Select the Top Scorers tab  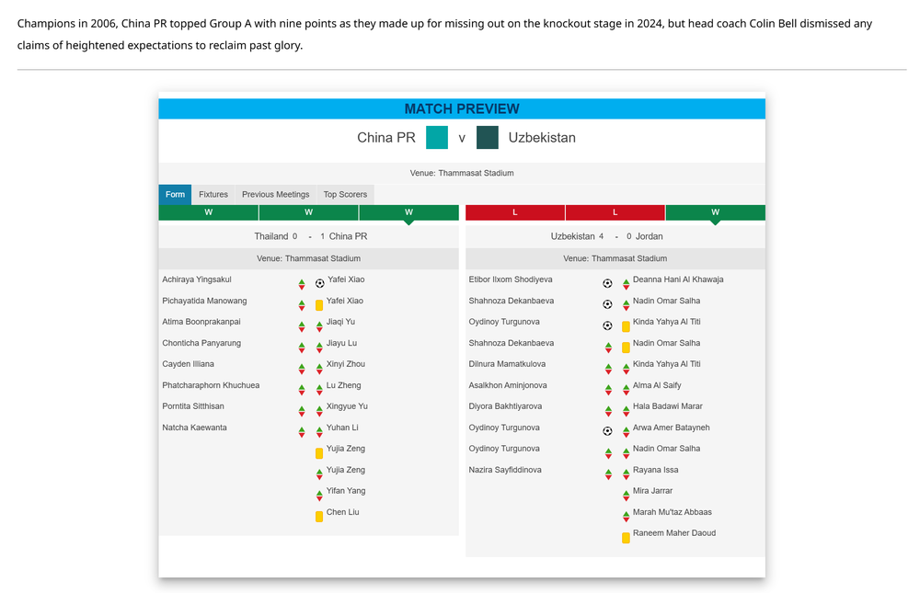345,194
